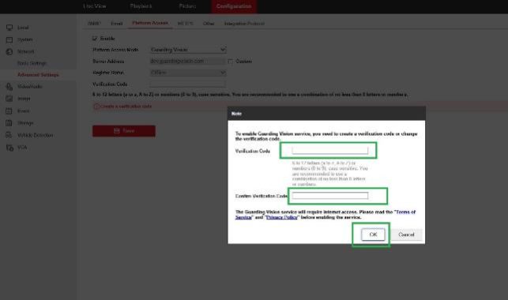Click the Video/Audio icon in sidebar
Image resolution: width=508 pixels, height=300 pixels.
[9, 86]
